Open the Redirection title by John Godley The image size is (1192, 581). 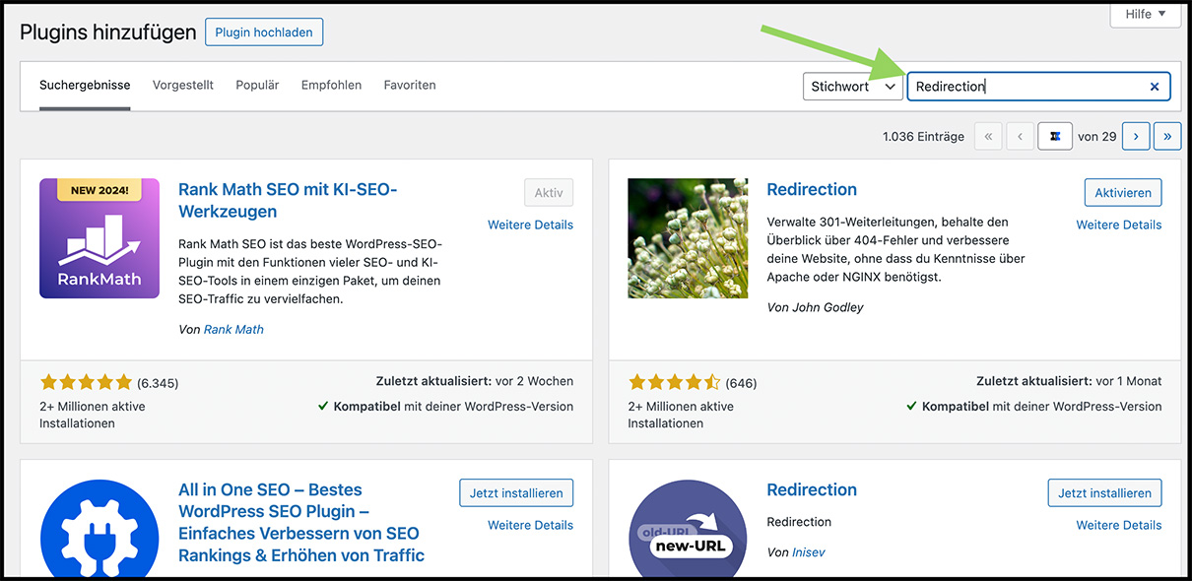point(812,190)
